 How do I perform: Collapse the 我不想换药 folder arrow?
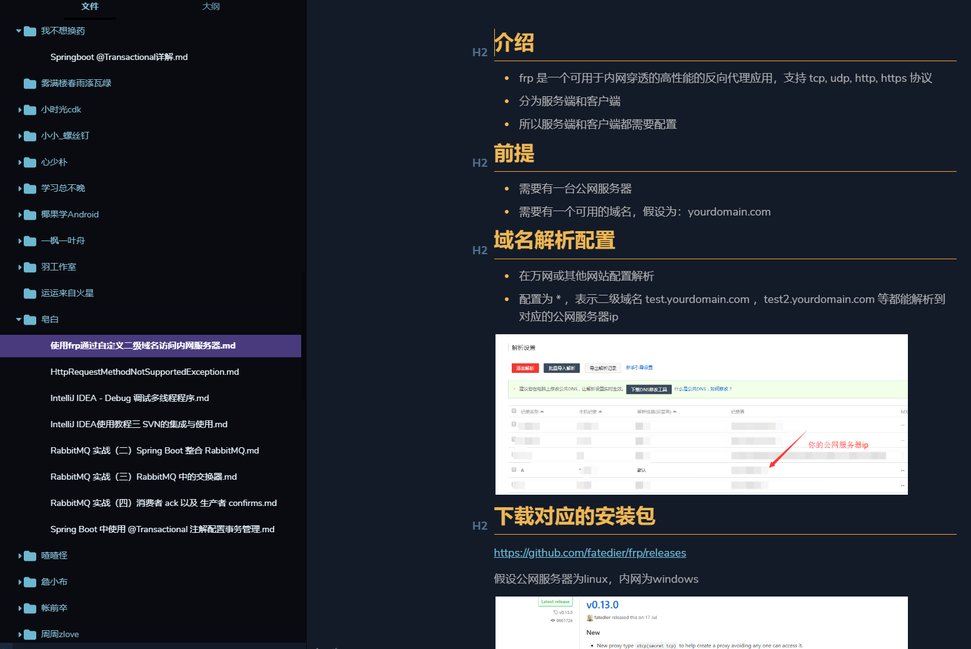(19, 31)
